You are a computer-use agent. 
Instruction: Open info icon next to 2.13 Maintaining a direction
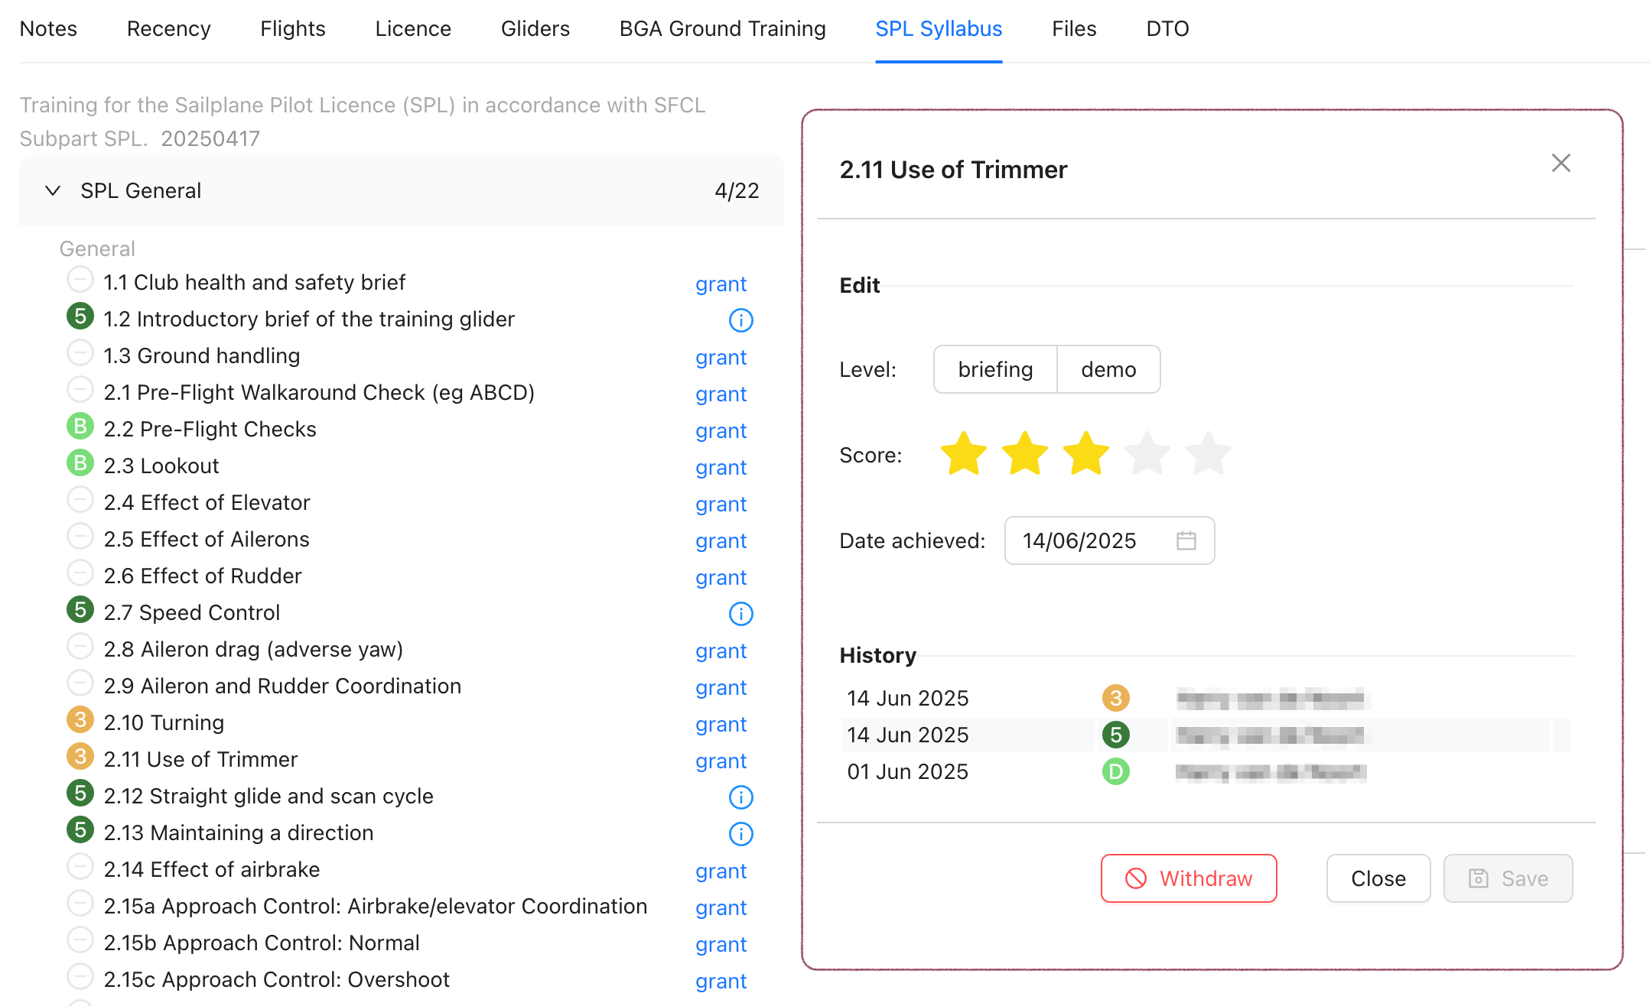coord(740,834)
